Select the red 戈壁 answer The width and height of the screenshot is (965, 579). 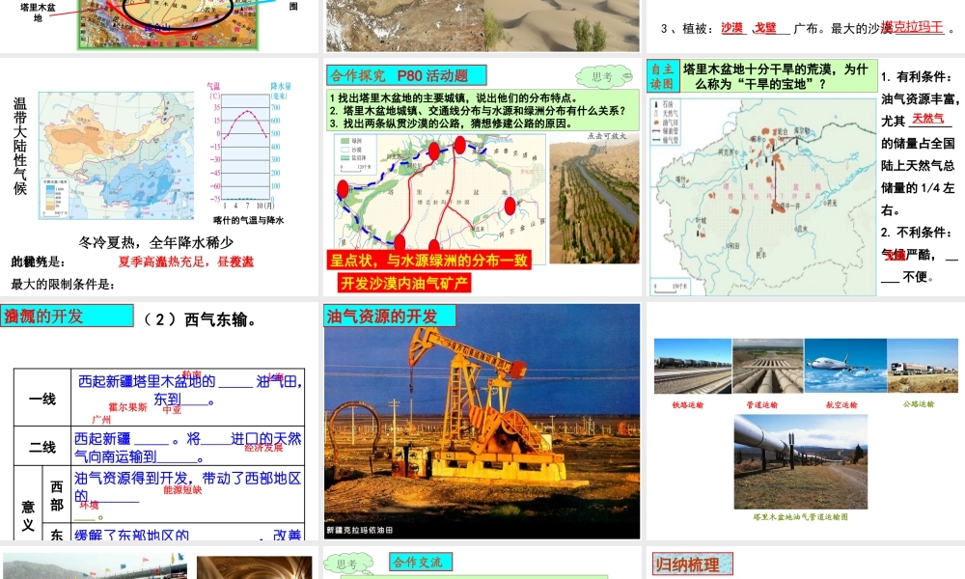pos(765,28)
